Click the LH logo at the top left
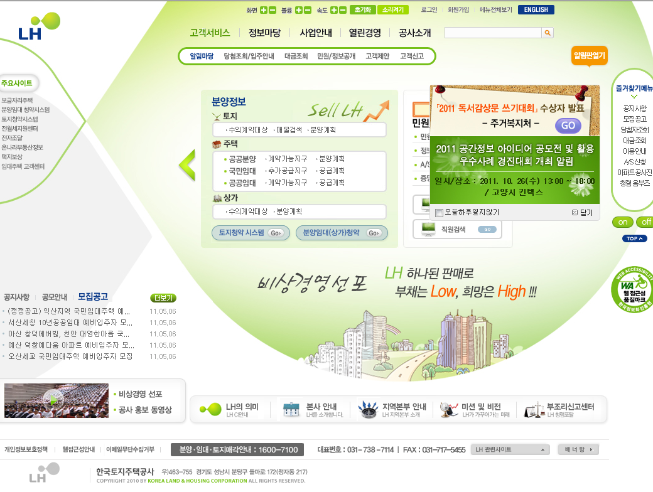The height and width of the screenshot is (492, 653). point(40,26)
